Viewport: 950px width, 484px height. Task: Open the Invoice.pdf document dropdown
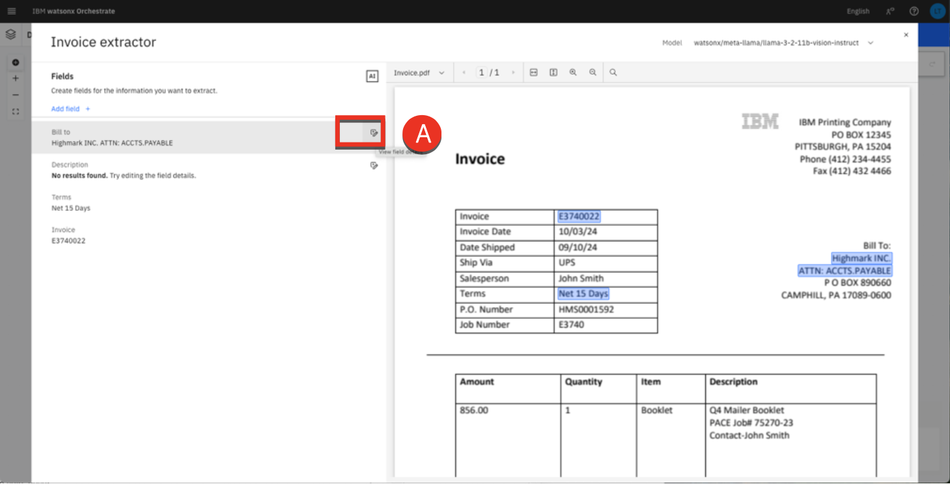point(419,73)
